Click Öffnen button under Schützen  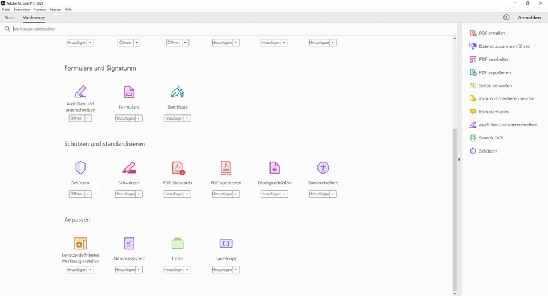click(76, 194)
